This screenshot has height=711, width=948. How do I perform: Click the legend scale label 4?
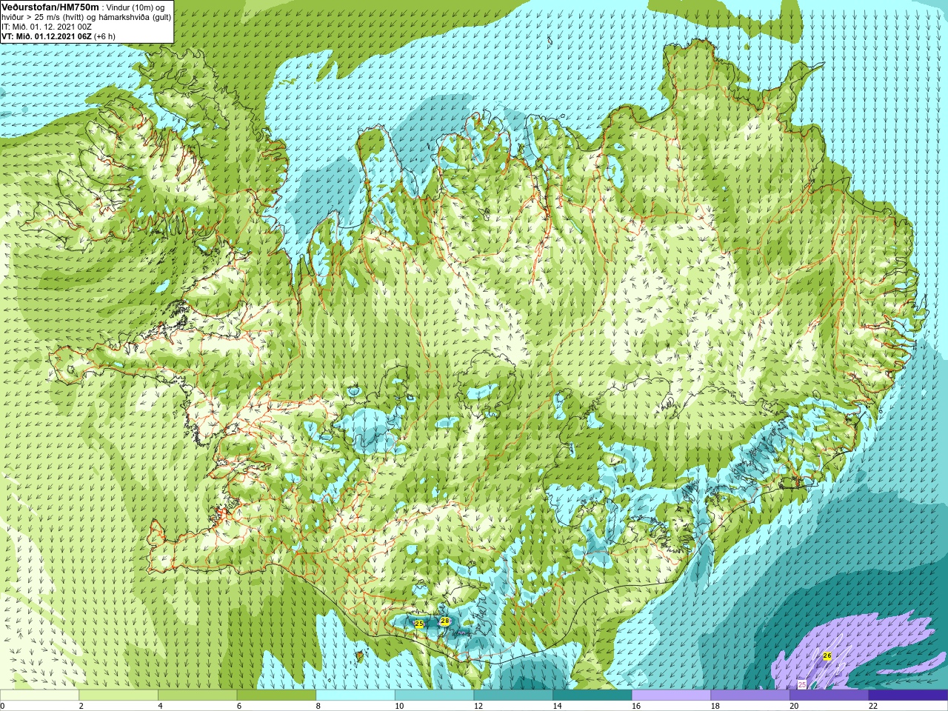coord(160,706)
